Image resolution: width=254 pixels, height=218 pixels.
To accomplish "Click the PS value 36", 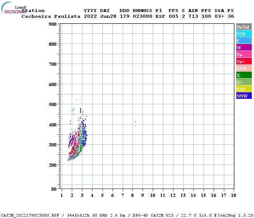I will (231, 16).
